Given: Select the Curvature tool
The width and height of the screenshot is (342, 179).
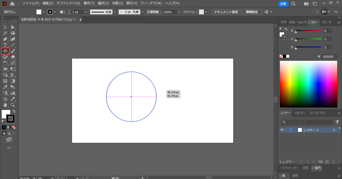Looking at the screenshot, I should pyautogui.click(x=13, y=39).
